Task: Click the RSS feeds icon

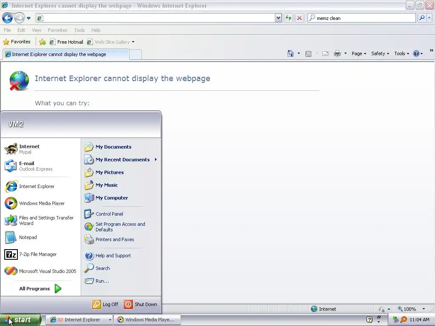Action: [x=308, y=54]
